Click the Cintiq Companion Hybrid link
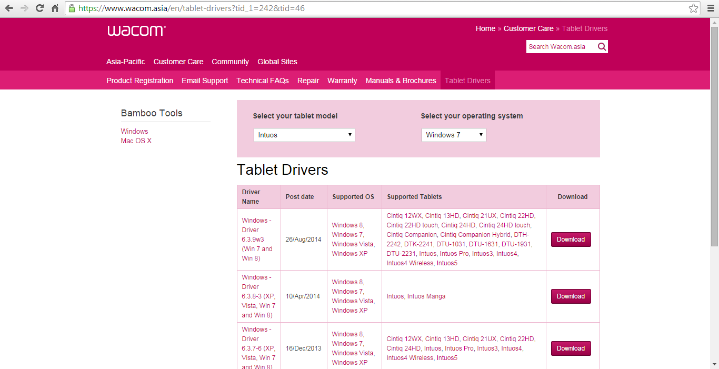The width and height of the screenshot is (719, 369). coord(475,235)
